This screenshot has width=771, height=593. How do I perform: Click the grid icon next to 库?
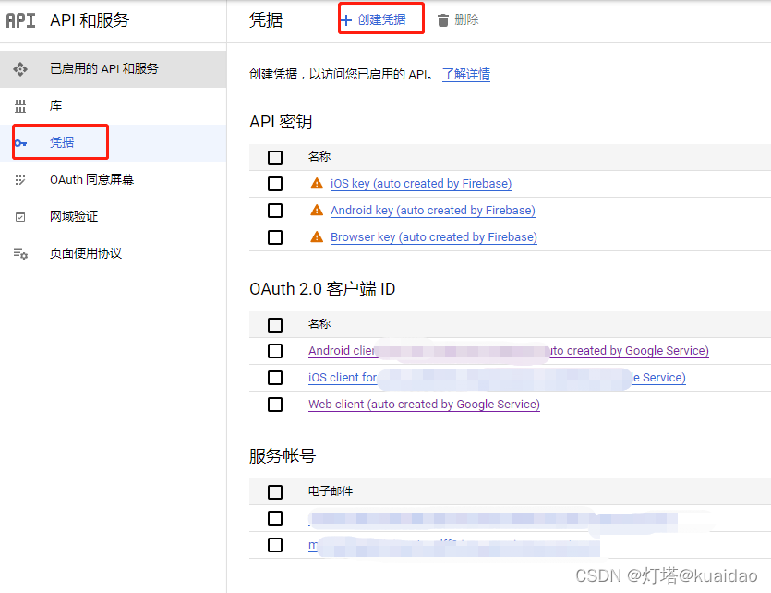20,105
